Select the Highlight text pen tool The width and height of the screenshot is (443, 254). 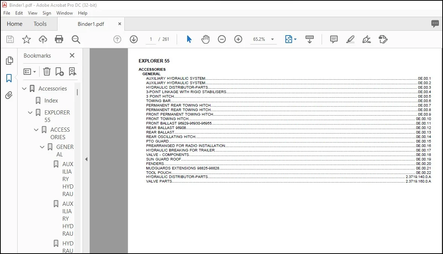point(350,39)
